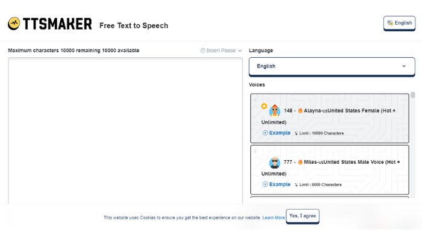Click the sparkle icon beside Limit 10000 Characters

click(296, 133)
